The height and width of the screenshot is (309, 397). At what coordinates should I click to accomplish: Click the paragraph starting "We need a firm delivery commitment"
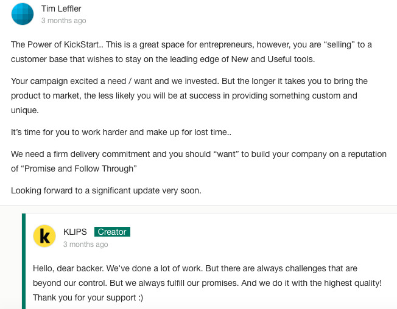(x=198, y=161)
